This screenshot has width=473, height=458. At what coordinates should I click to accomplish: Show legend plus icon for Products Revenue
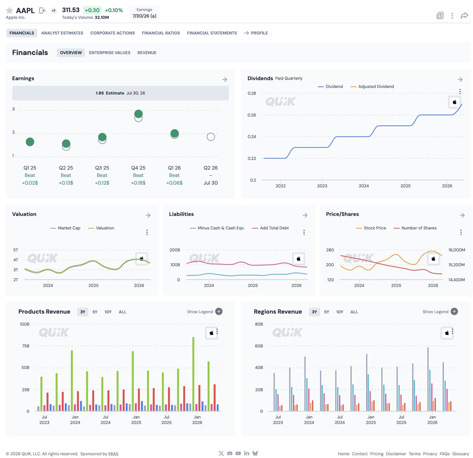pyautogui.click(x=219, y=311)
